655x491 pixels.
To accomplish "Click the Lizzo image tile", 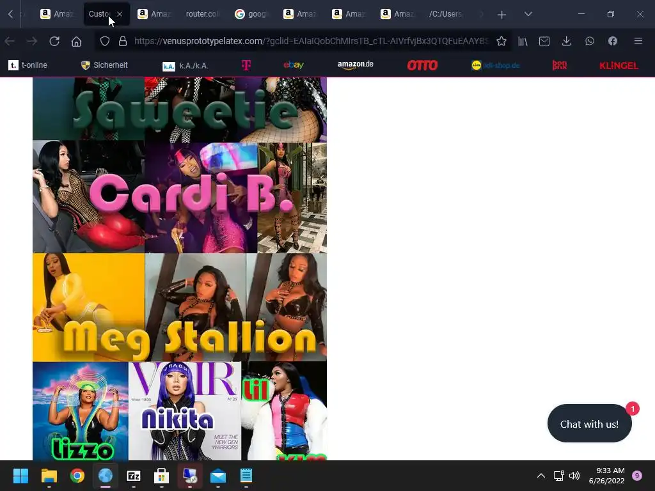I will pyautogui.click(x=80, y=411).
